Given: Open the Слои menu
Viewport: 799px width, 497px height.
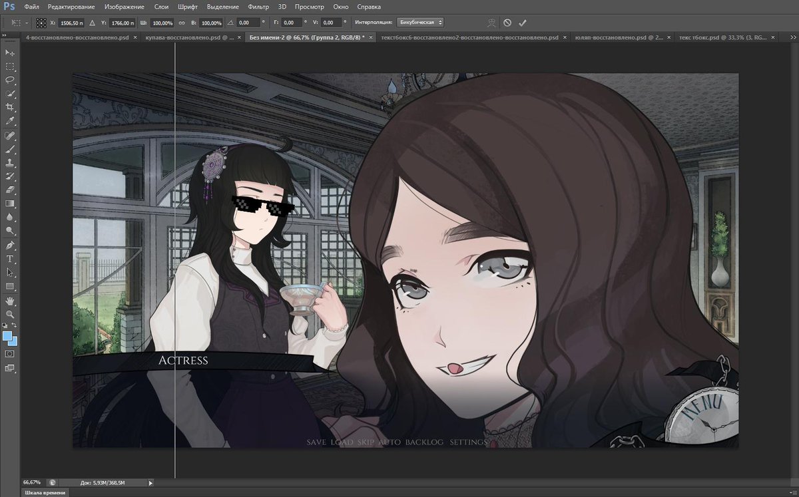Looking at the screenshot, I should pyautogui.click(x=161, y=7).
